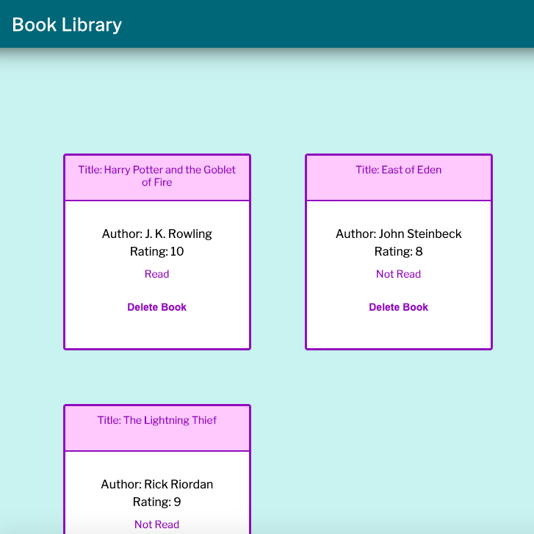
Task: Toggle Not Read status on East of Eden
Action: [x=398, y=274]
